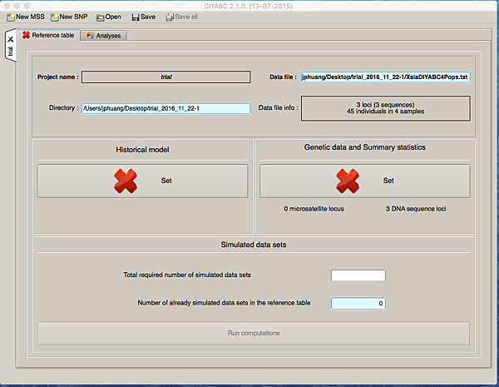499x387 pixels.
Task: Click the Save all toolbar button
Action: click(x=181, y=17)
